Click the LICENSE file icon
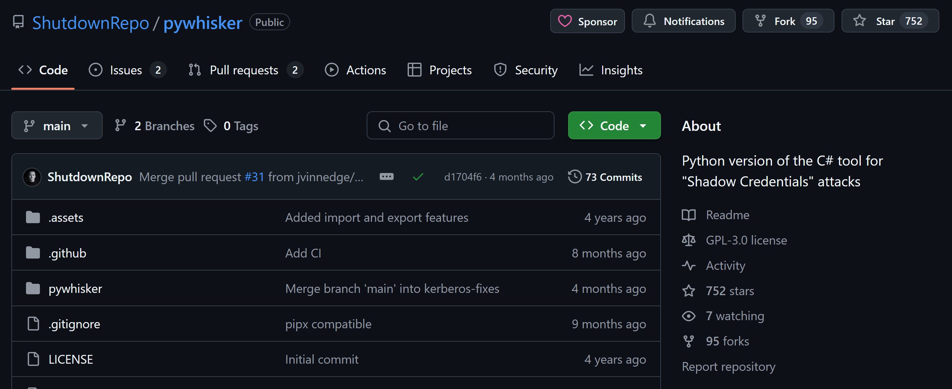 [x=33, y=359]
